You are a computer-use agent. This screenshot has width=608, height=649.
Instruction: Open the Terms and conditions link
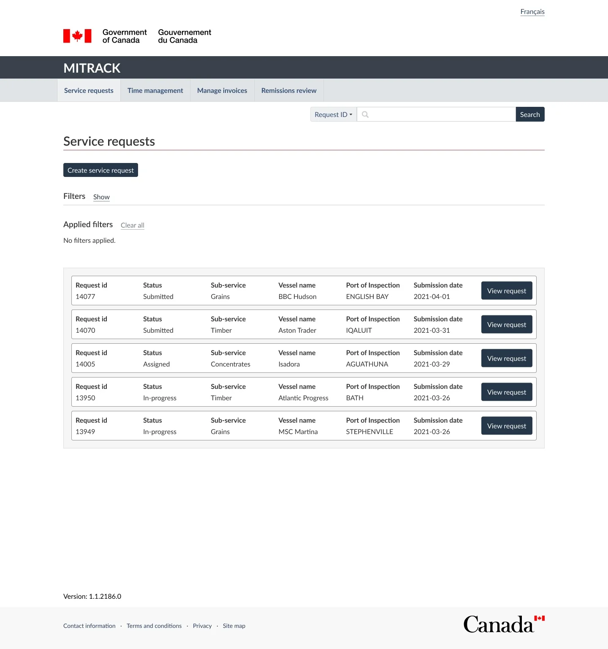pos(154,626)
